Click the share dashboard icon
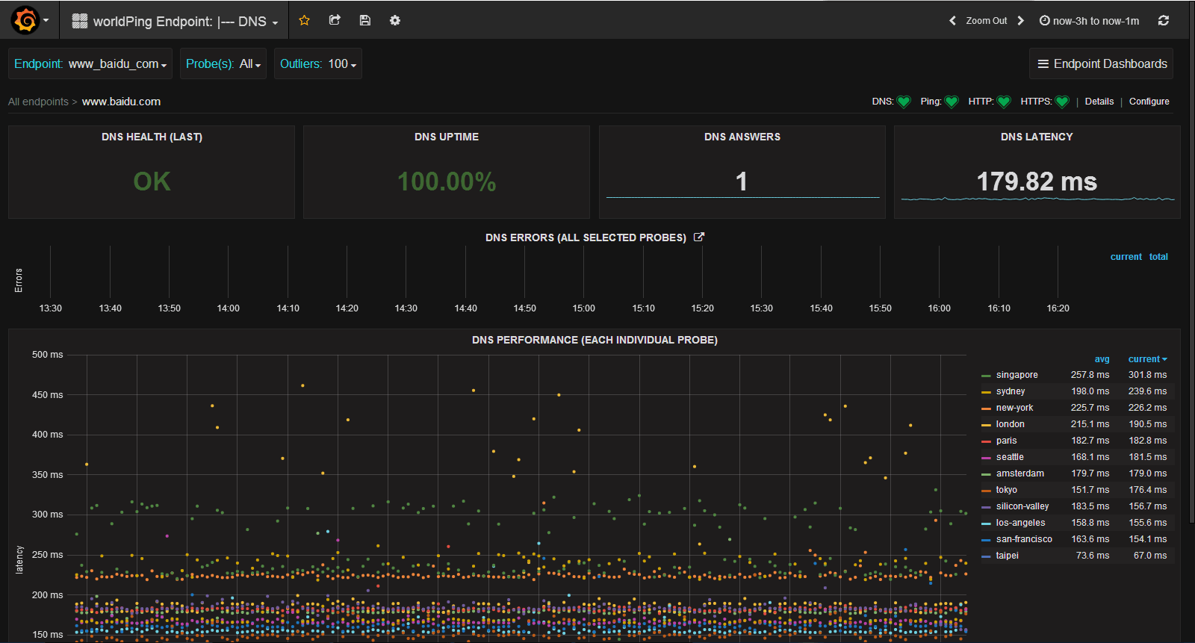Screen dimensions: 1195x643 click(335, 20)
